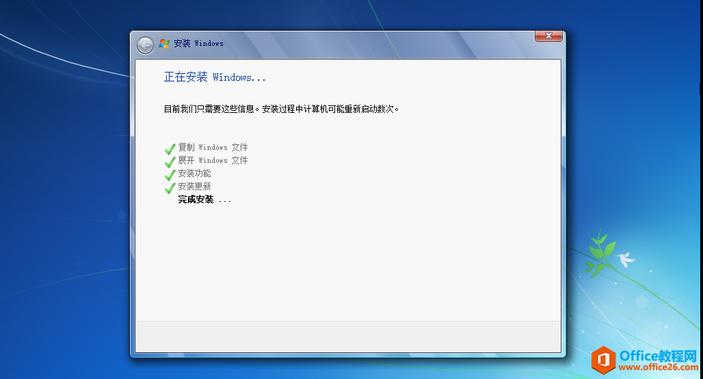Click the green checkmark beside 安装更新
Image resolution: width=703 pixels, height=379 pixels.
click(170, 188)
